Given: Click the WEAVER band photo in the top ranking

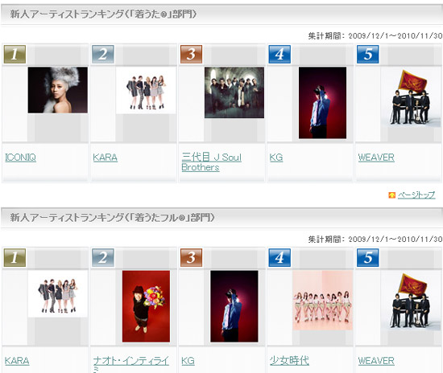Looking at the screenshot, I should [412, 97].
